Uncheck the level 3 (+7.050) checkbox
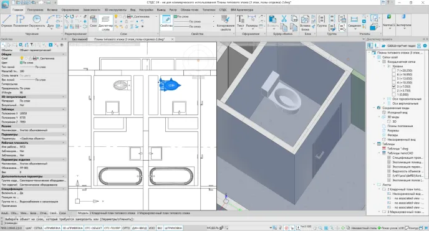This screenshot has height=231, width=429. coord(394,87)
